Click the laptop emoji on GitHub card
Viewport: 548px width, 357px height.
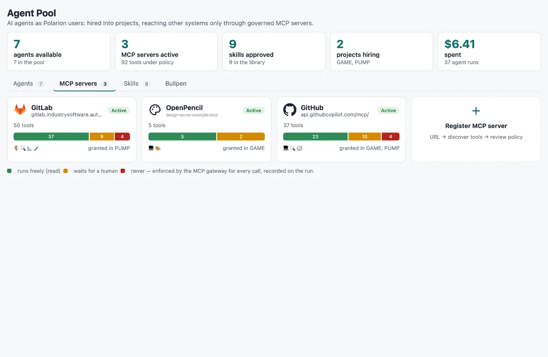pos(286,148)
